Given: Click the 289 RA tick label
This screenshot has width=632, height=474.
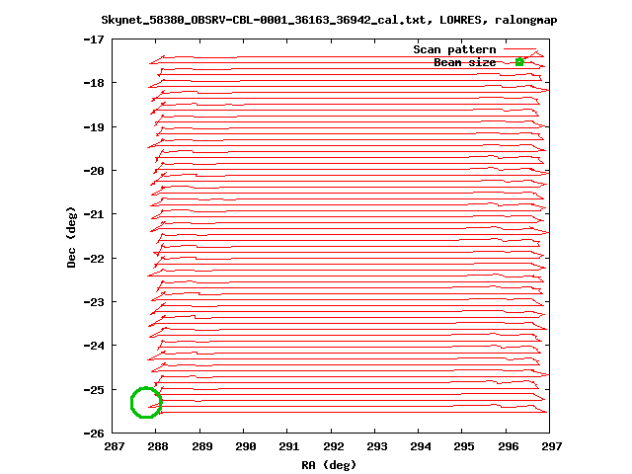Looking at the screenshot, I should pyautogui.click(x=201, y=446).
